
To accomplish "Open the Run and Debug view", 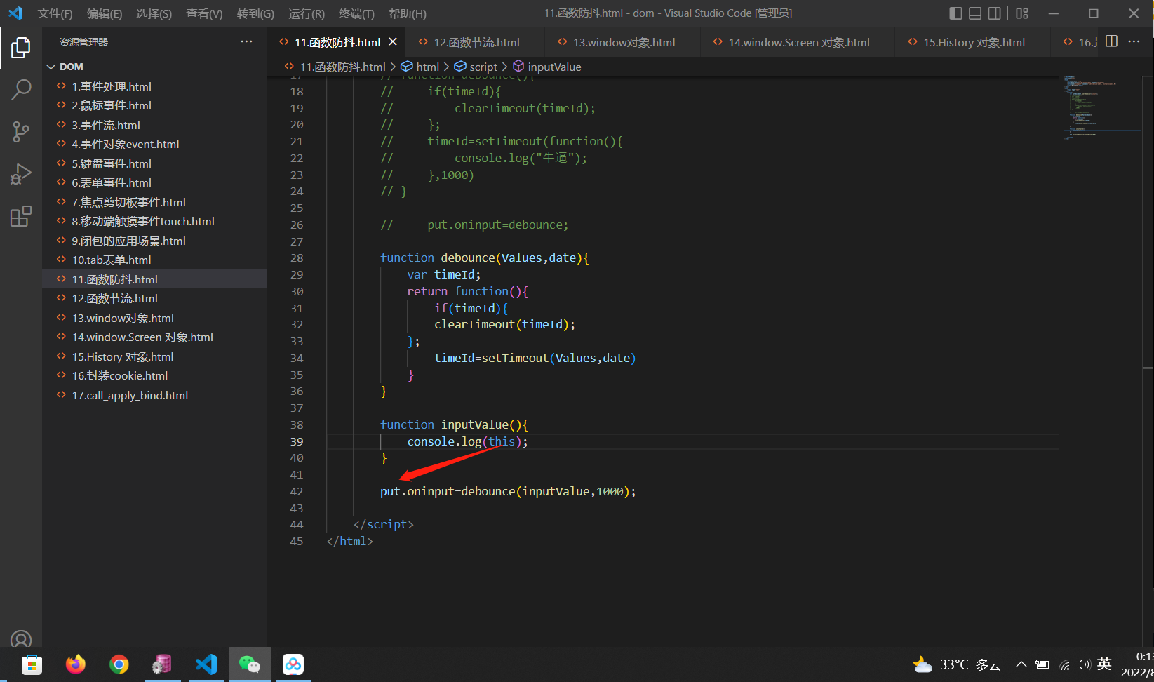I will (x=21, y=174).
